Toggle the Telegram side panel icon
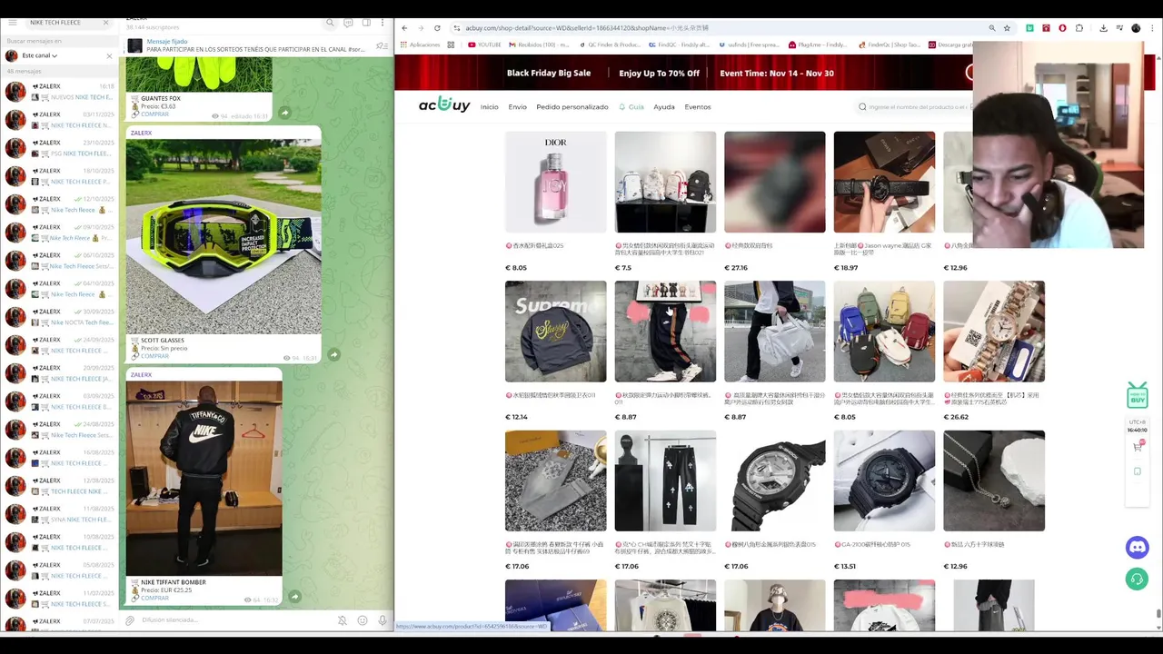Screen dimensions: 1163x654 tap(366, 23)
